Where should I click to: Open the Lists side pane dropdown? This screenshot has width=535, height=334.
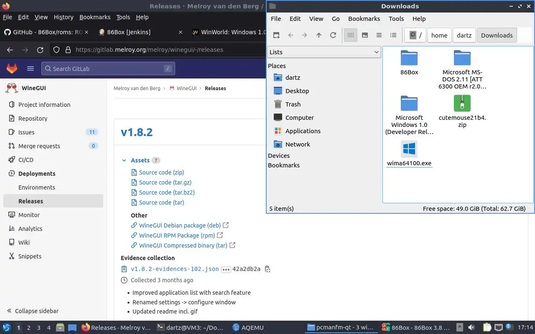[324, 52]
